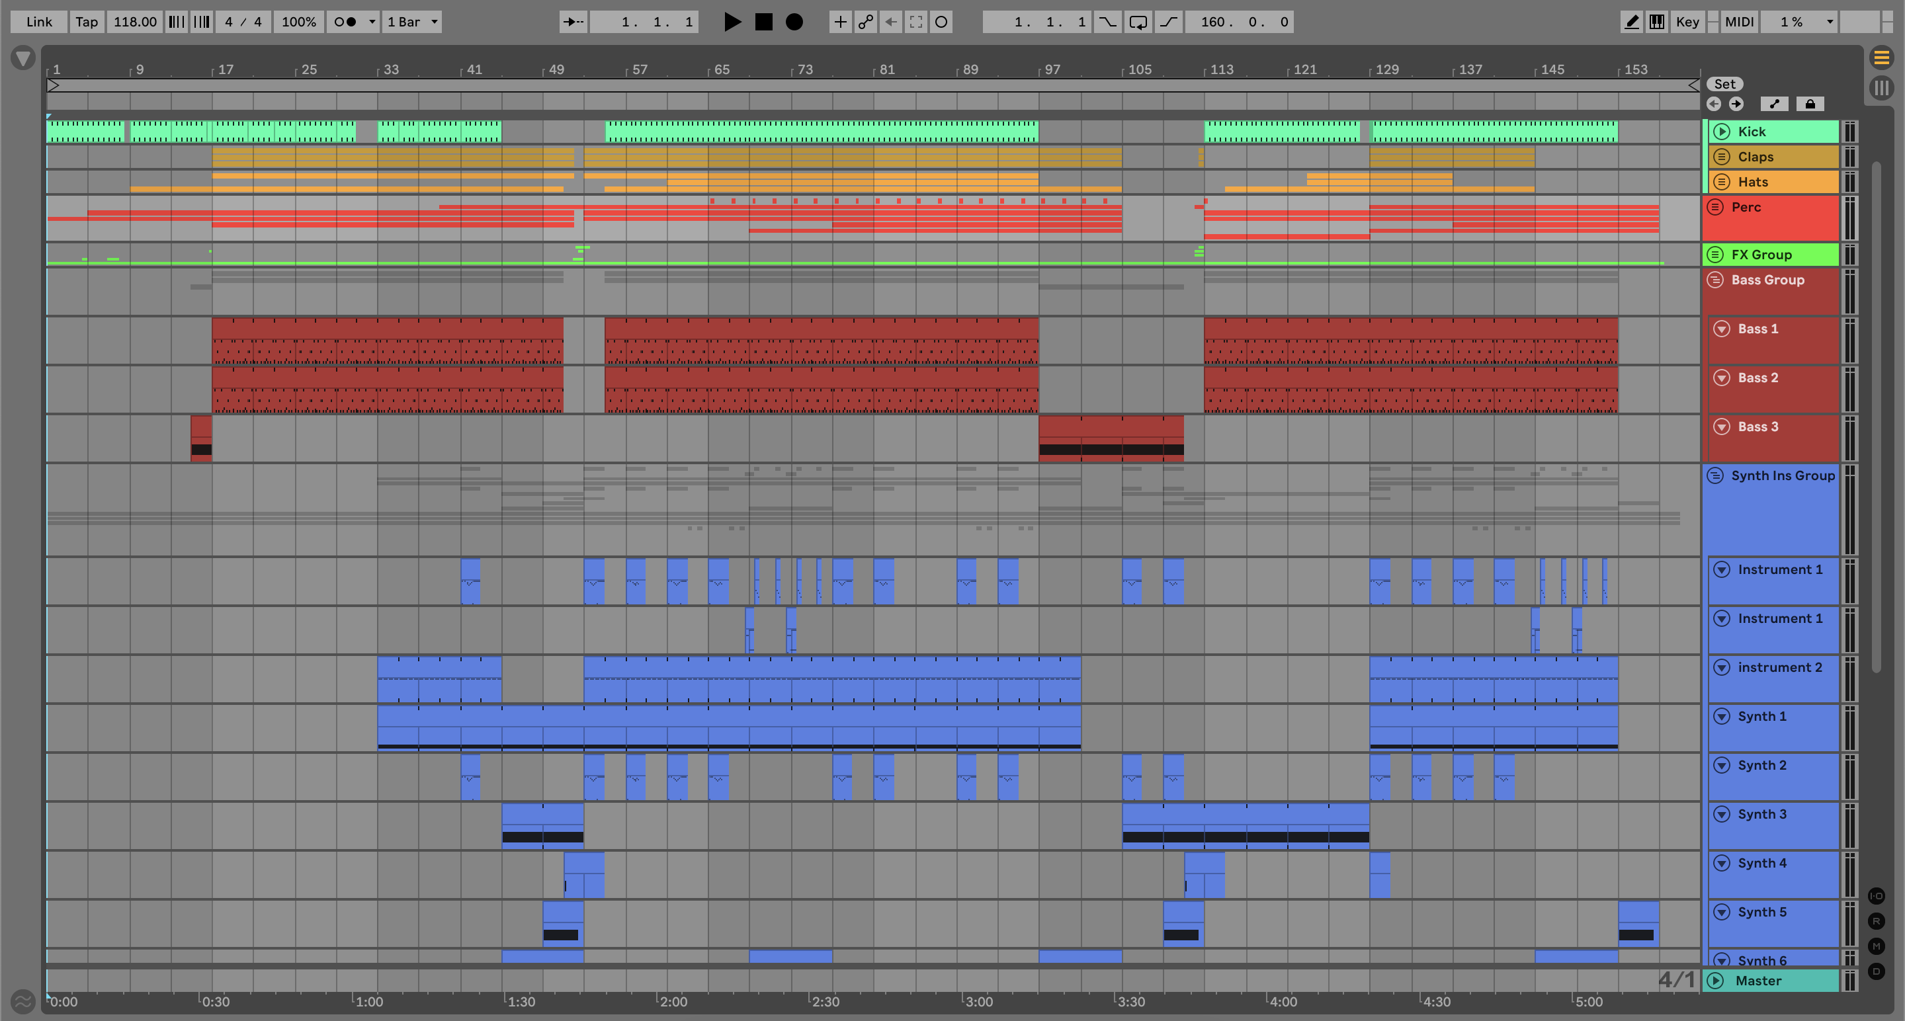Collapse the Synth Ins Group track
1905x1021 pixels.
tap(1716, 475)
